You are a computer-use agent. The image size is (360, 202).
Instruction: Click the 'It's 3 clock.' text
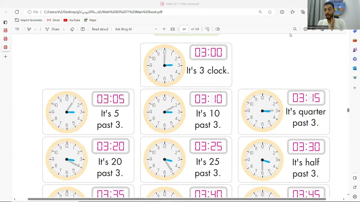click(x=208, y=71)
